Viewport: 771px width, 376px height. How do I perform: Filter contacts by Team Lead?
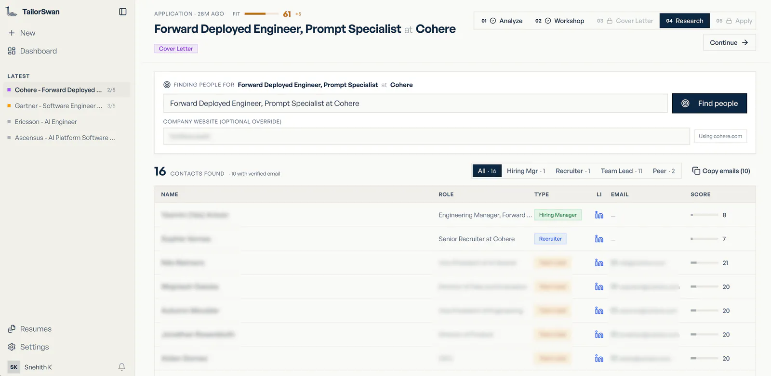pyautogui.click(x=622, y=171)
